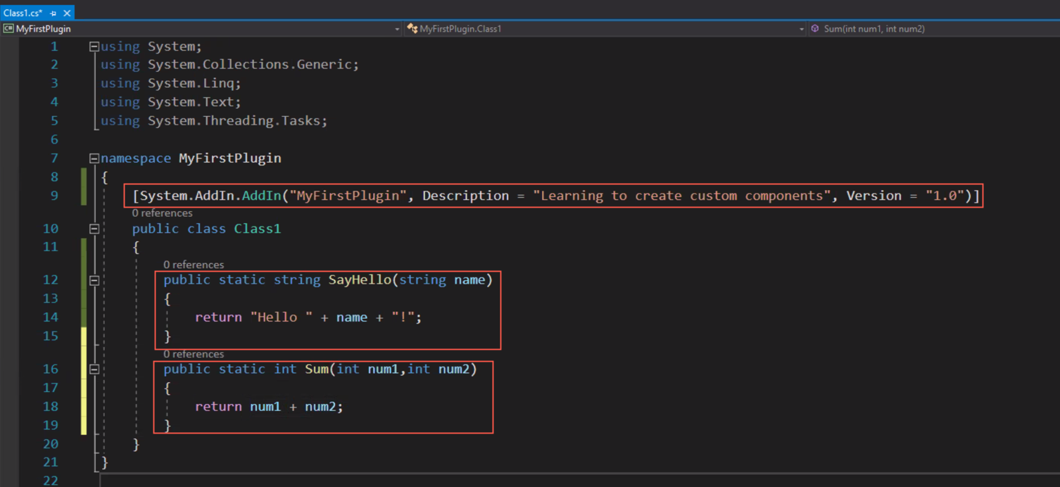Close the Class1.cs tab
The width and height of the screenshot is (1060, 487).
click(67, 13)
